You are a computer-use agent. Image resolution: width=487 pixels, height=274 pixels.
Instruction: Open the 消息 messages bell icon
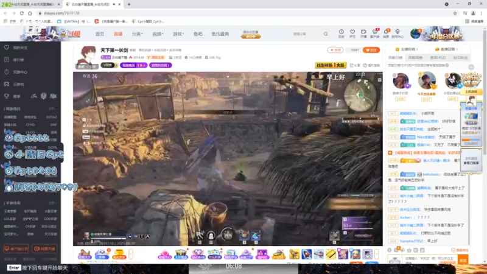[x=386, y=33]
